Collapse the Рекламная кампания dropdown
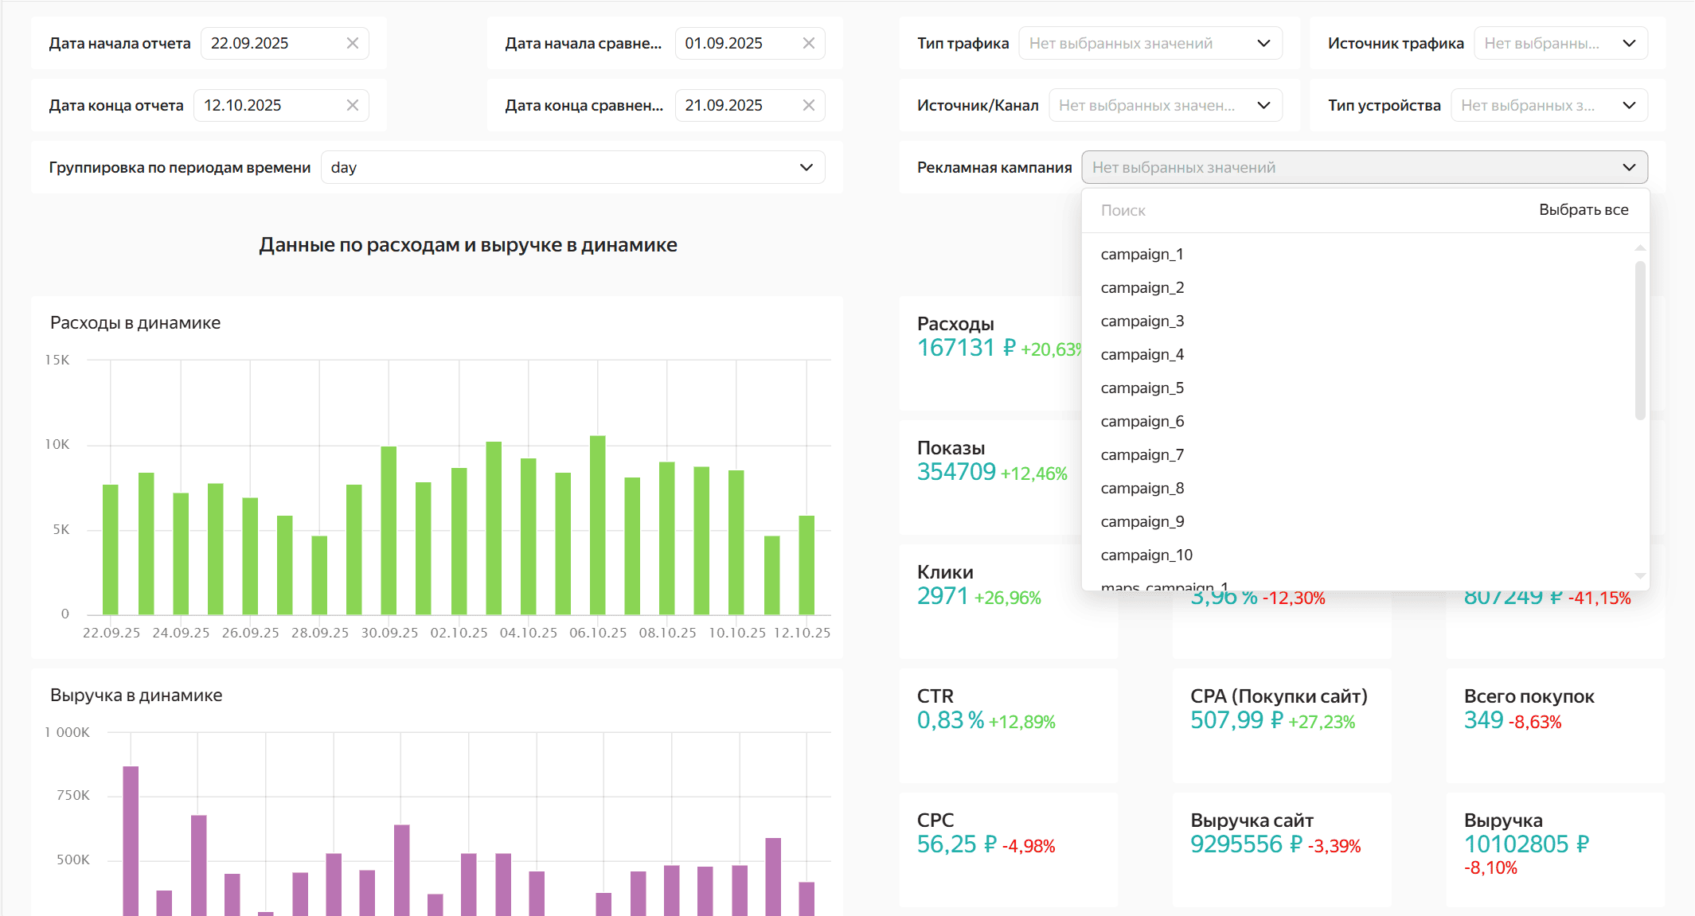 click(1629, 167)
